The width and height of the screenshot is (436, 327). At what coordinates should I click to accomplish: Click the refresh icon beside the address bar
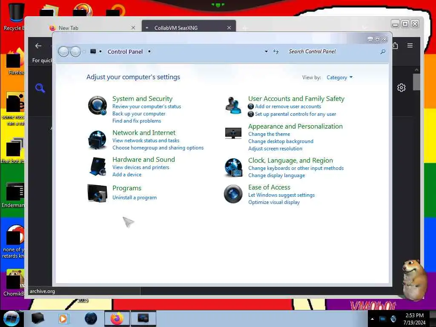tap(276, 52)
